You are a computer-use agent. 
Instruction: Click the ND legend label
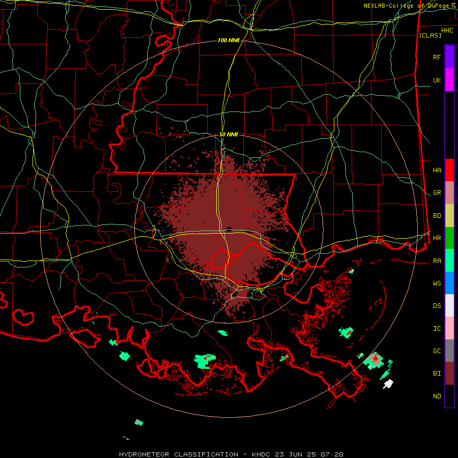(x=437, y=396)
